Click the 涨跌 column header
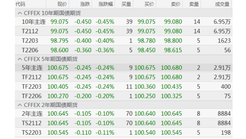 click(85, 4)
